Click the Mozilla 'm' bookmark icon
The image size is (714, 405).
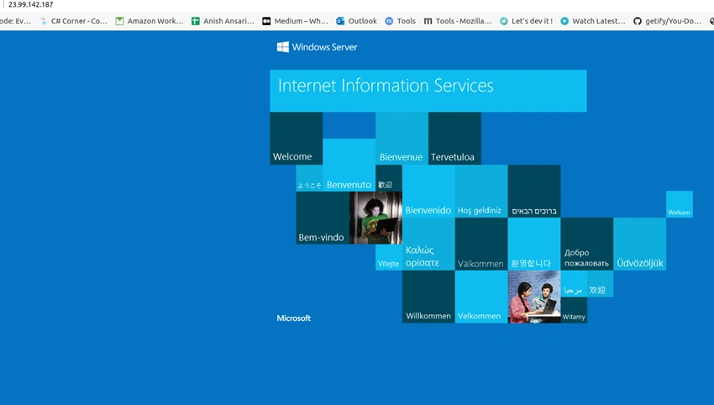[x=428, y=21]
